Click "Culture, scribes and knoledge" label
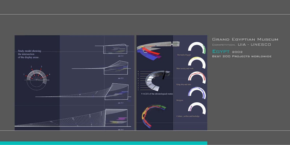 (x=188, y=116)
